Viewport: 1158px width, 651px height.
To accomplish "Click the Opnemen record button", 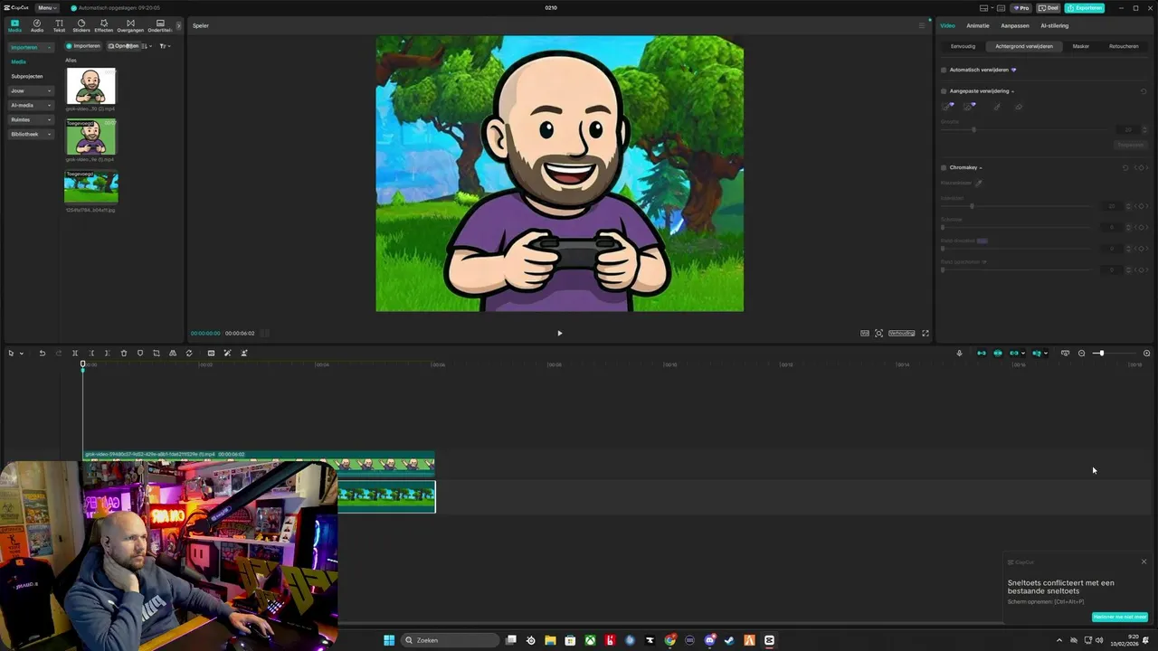I will click(x=123, y=46).
